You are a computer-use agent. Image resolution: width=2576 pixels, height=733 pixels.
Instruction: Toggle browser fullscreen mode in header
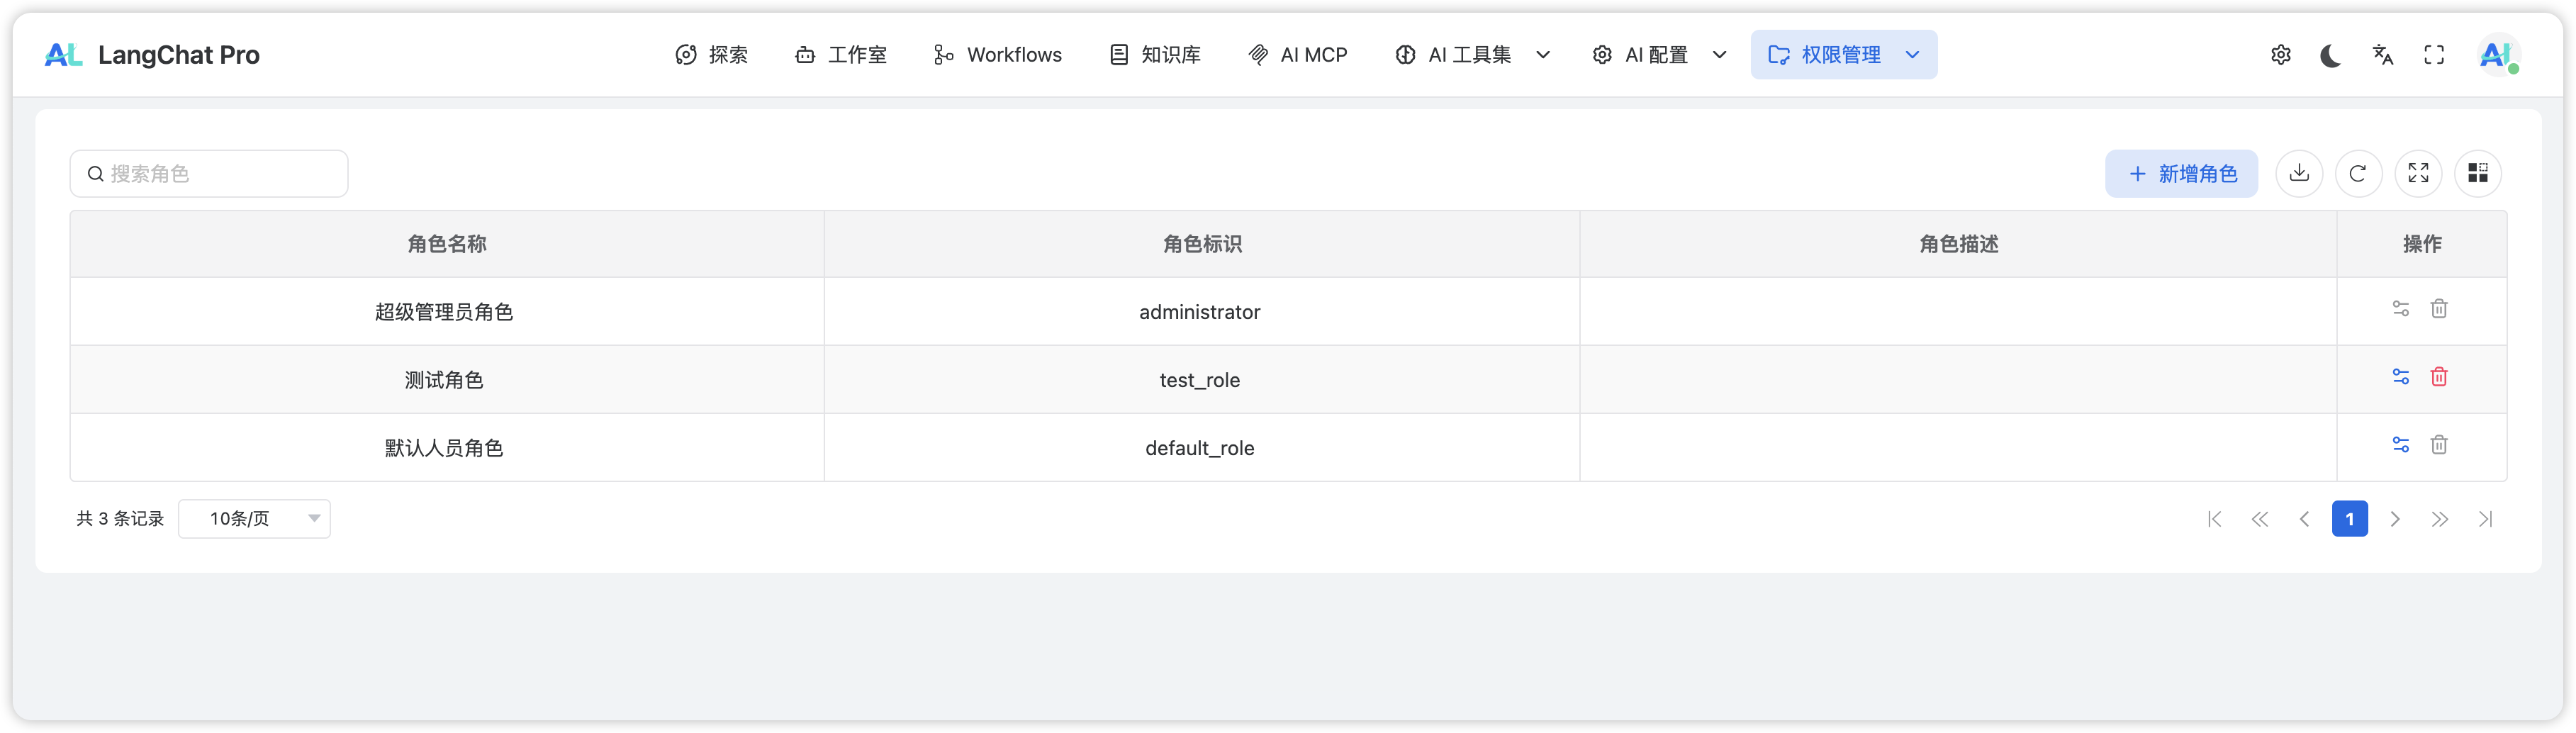pyautogui.click(x=2434, y=55)
